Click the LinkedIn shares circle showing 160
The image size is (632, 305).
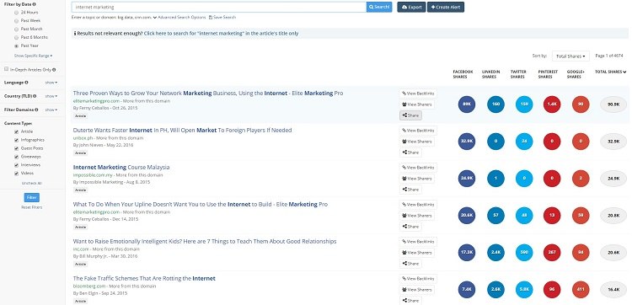click(x=495, y=104)
